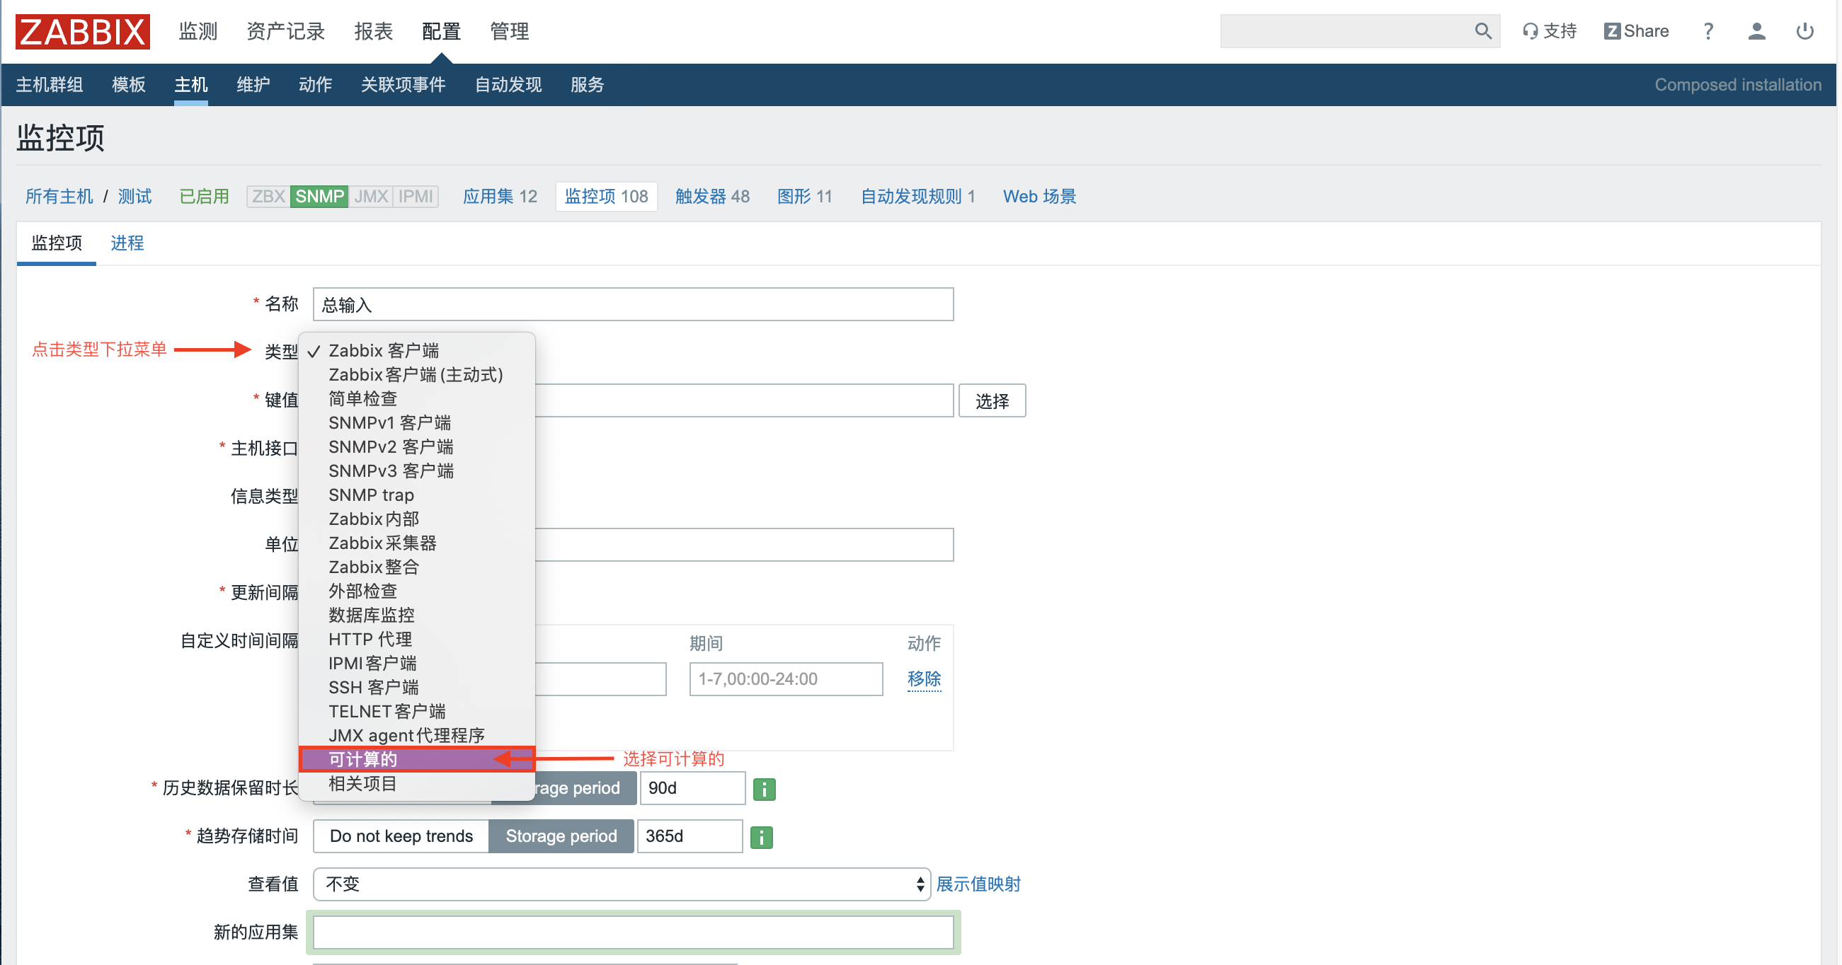Go to 自动发现 submenu
The width and height of the screenshot is (1842, 965).
point(508,84)
